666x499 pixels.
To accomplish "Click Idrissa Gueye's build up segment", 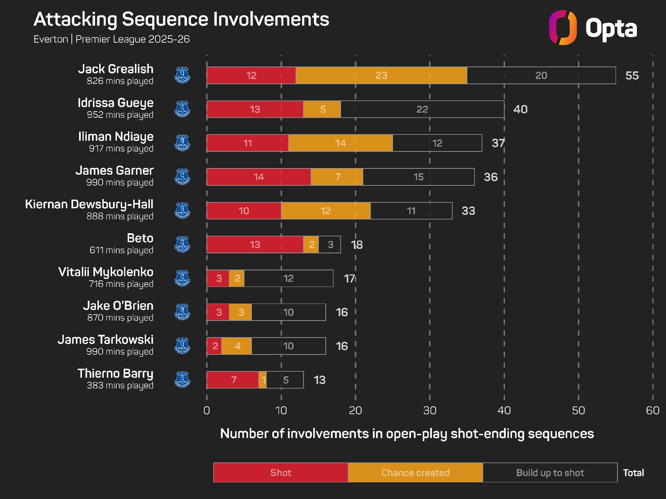I will [x=422, y=109].
